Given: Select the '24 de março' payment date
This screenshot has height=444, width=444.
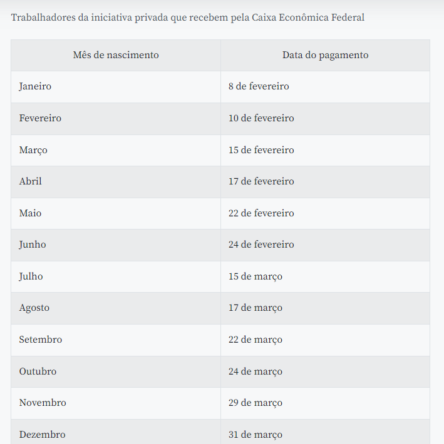Looking at the screenshot, I should point(256,371).
